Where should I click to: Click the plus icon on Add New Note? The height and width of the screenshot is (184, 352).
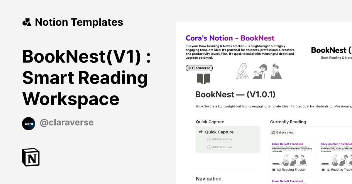209,139
